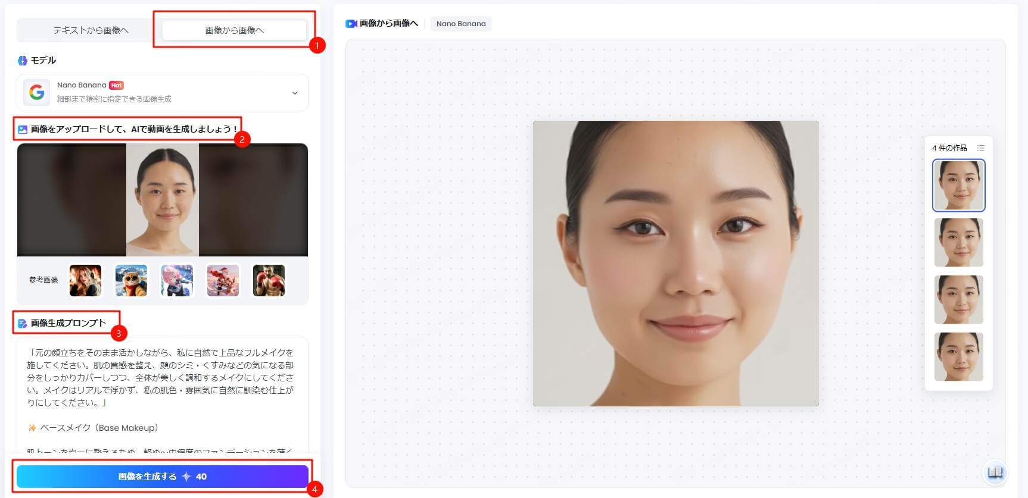The height and width of the screenshot is (498, 1028).
Task: Click the model dropdown chevron arrow
Action: (295, 93)
